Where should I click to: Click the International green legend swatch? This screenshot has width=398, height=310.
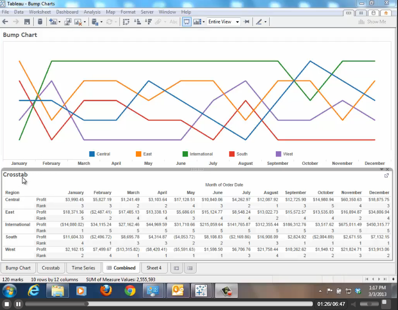tap(185, 154)
